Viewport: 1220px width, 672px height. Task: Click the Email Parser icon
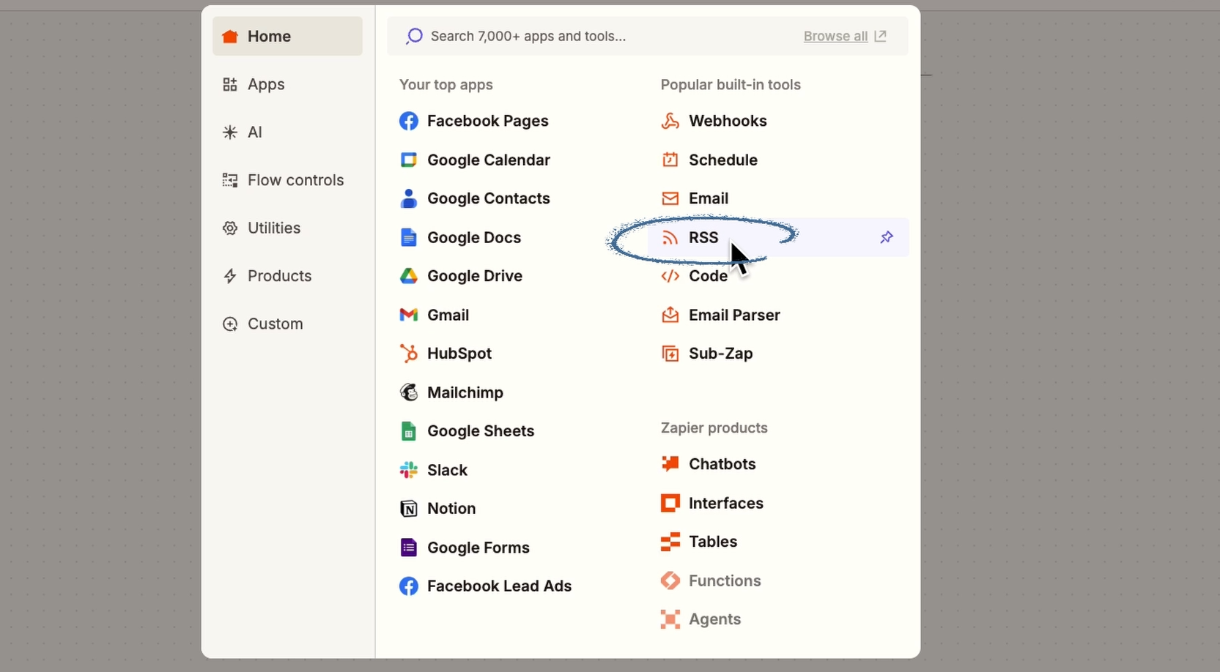tap(670, 315)
